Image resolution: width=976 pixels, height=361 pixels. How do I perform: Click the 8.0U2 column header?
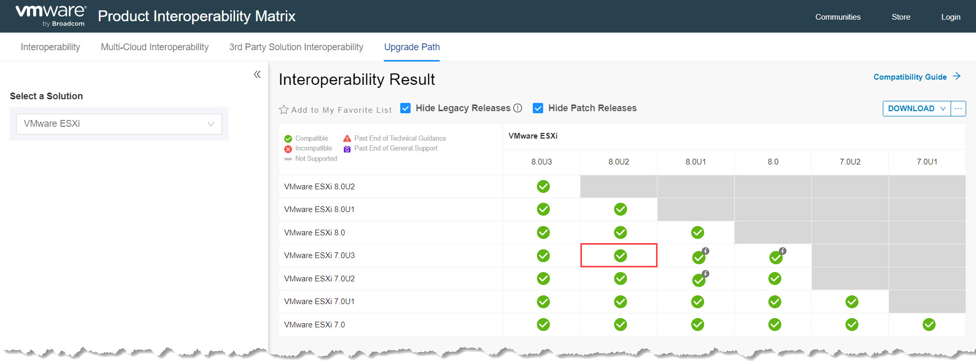click(x=619, y=162)
